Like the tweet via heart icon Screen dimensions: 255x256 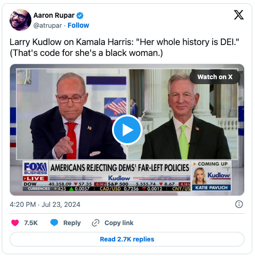point(15,223)
